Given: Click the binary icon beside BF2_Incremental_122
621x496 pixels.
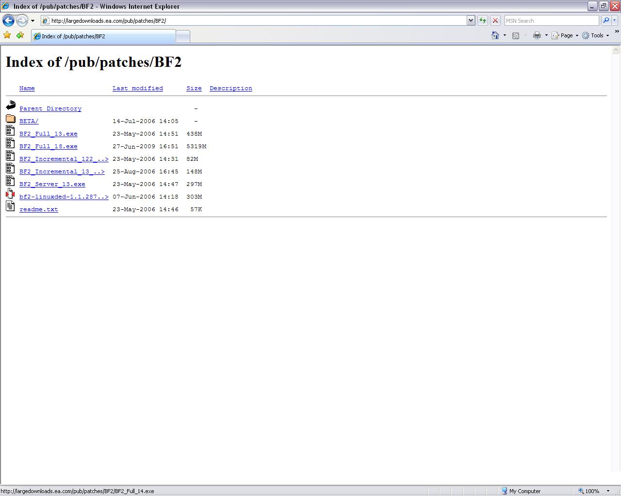Looking at the screenshot, I should tap(10, 155).
